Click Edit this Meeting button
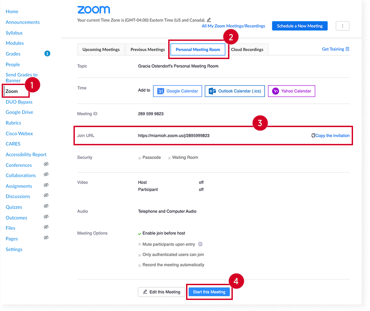The width and height of the screenshot is (370, 311). (162, 292)
